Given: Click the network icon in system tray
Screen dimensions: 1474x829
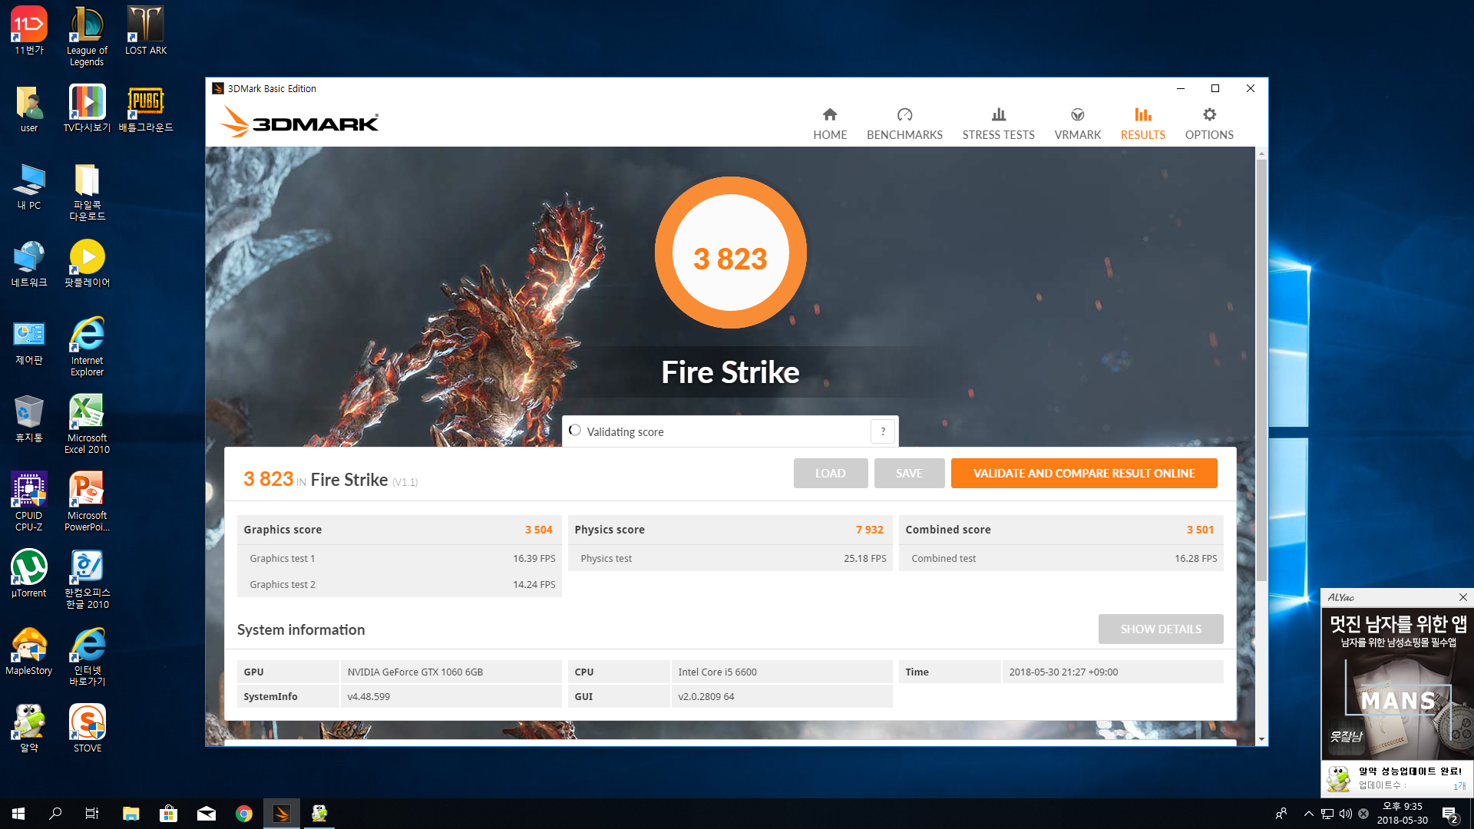Looking at the screenshot, I should click(x=1327, y=814).
